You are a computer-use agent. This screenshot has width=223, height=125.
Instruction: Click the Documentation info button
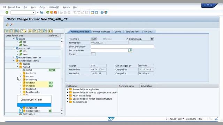coord(130,50)
